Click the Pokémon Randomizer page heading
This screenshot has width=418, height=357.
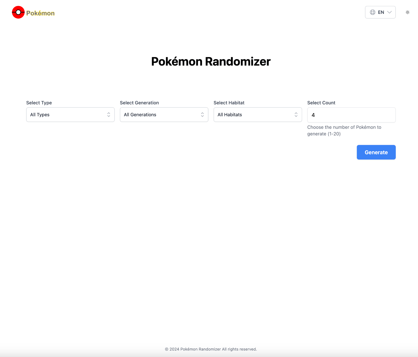[x=211, y=62]
